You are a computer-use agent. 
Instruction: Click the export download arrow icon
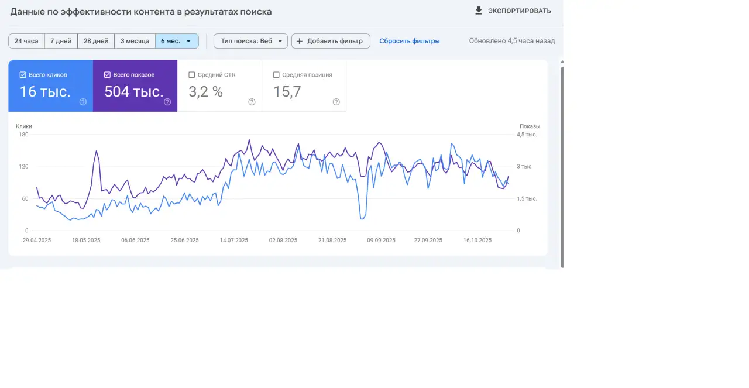coord(478,10)
